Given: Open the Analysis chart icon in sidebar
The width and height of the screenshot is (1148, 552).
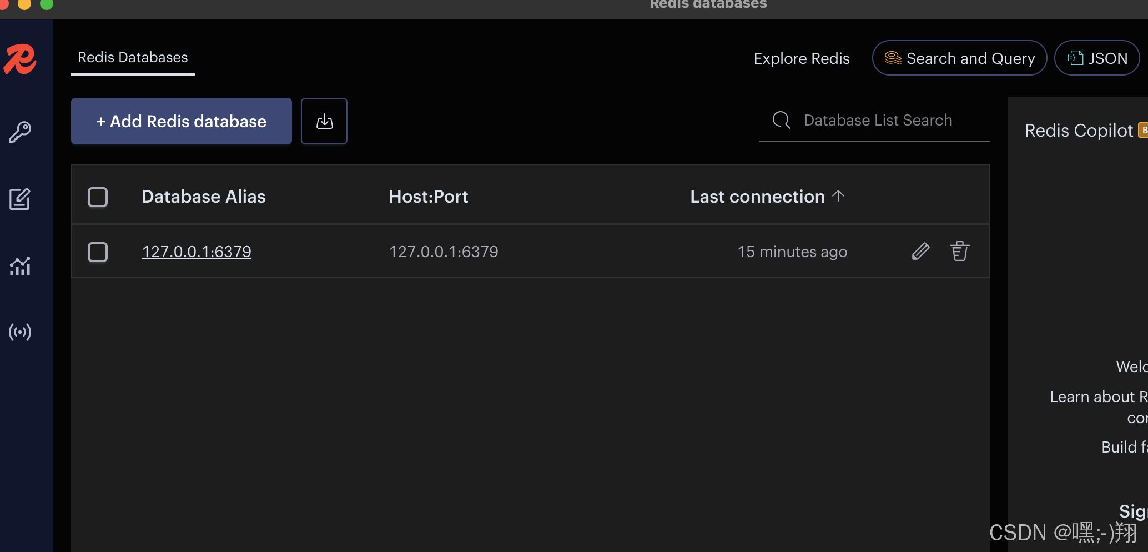Looking at the screenshot, I should 20,266.
